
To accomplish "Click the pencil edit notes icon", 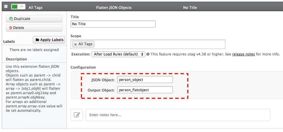I will pyautogui.click(x=77, y=115).
